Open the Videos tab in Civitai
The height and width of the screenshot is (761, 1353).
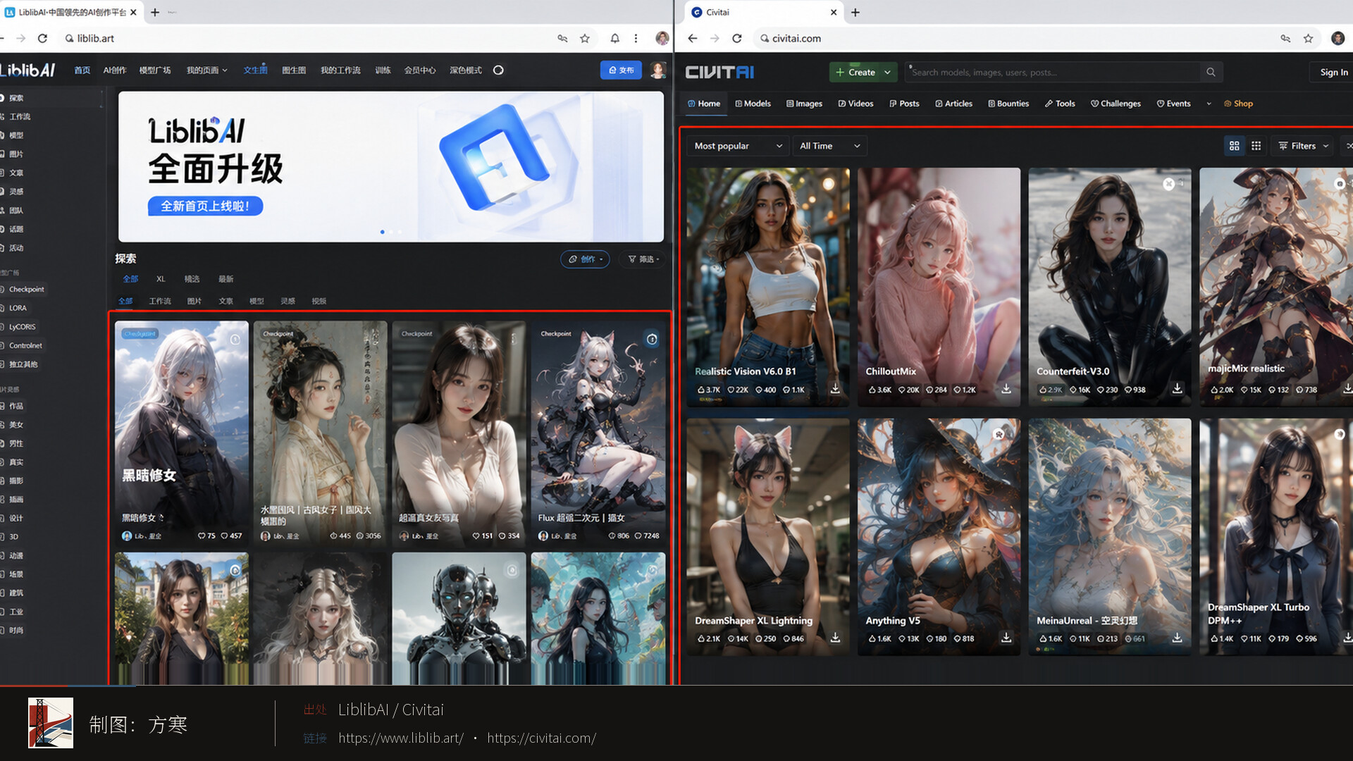click(855, 104)
